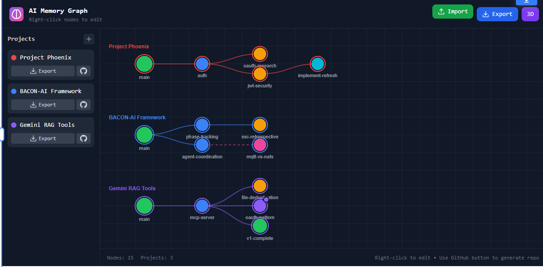Select the Project Phoenix main node
Viewport: 543px width, 267px height.
tap(144, 64)
